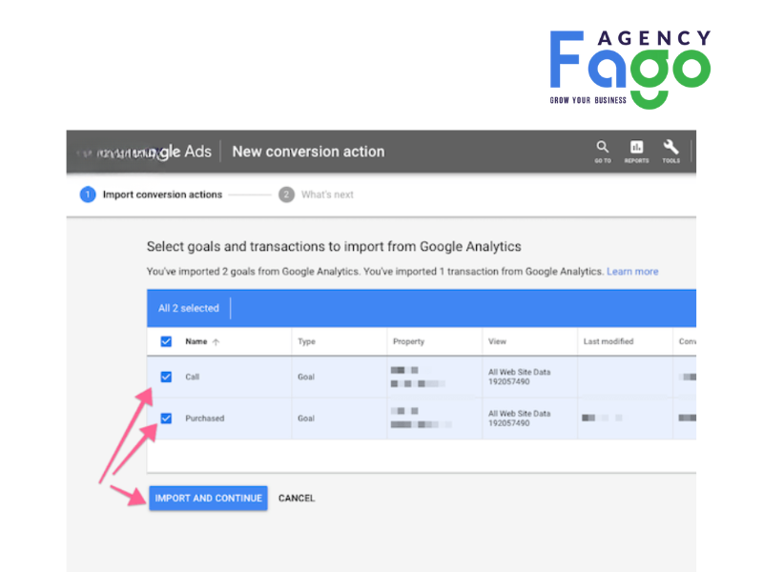This screenshot has height=572, width=763.
Task: Open the Reports chart icon
Action: point(636,150)
